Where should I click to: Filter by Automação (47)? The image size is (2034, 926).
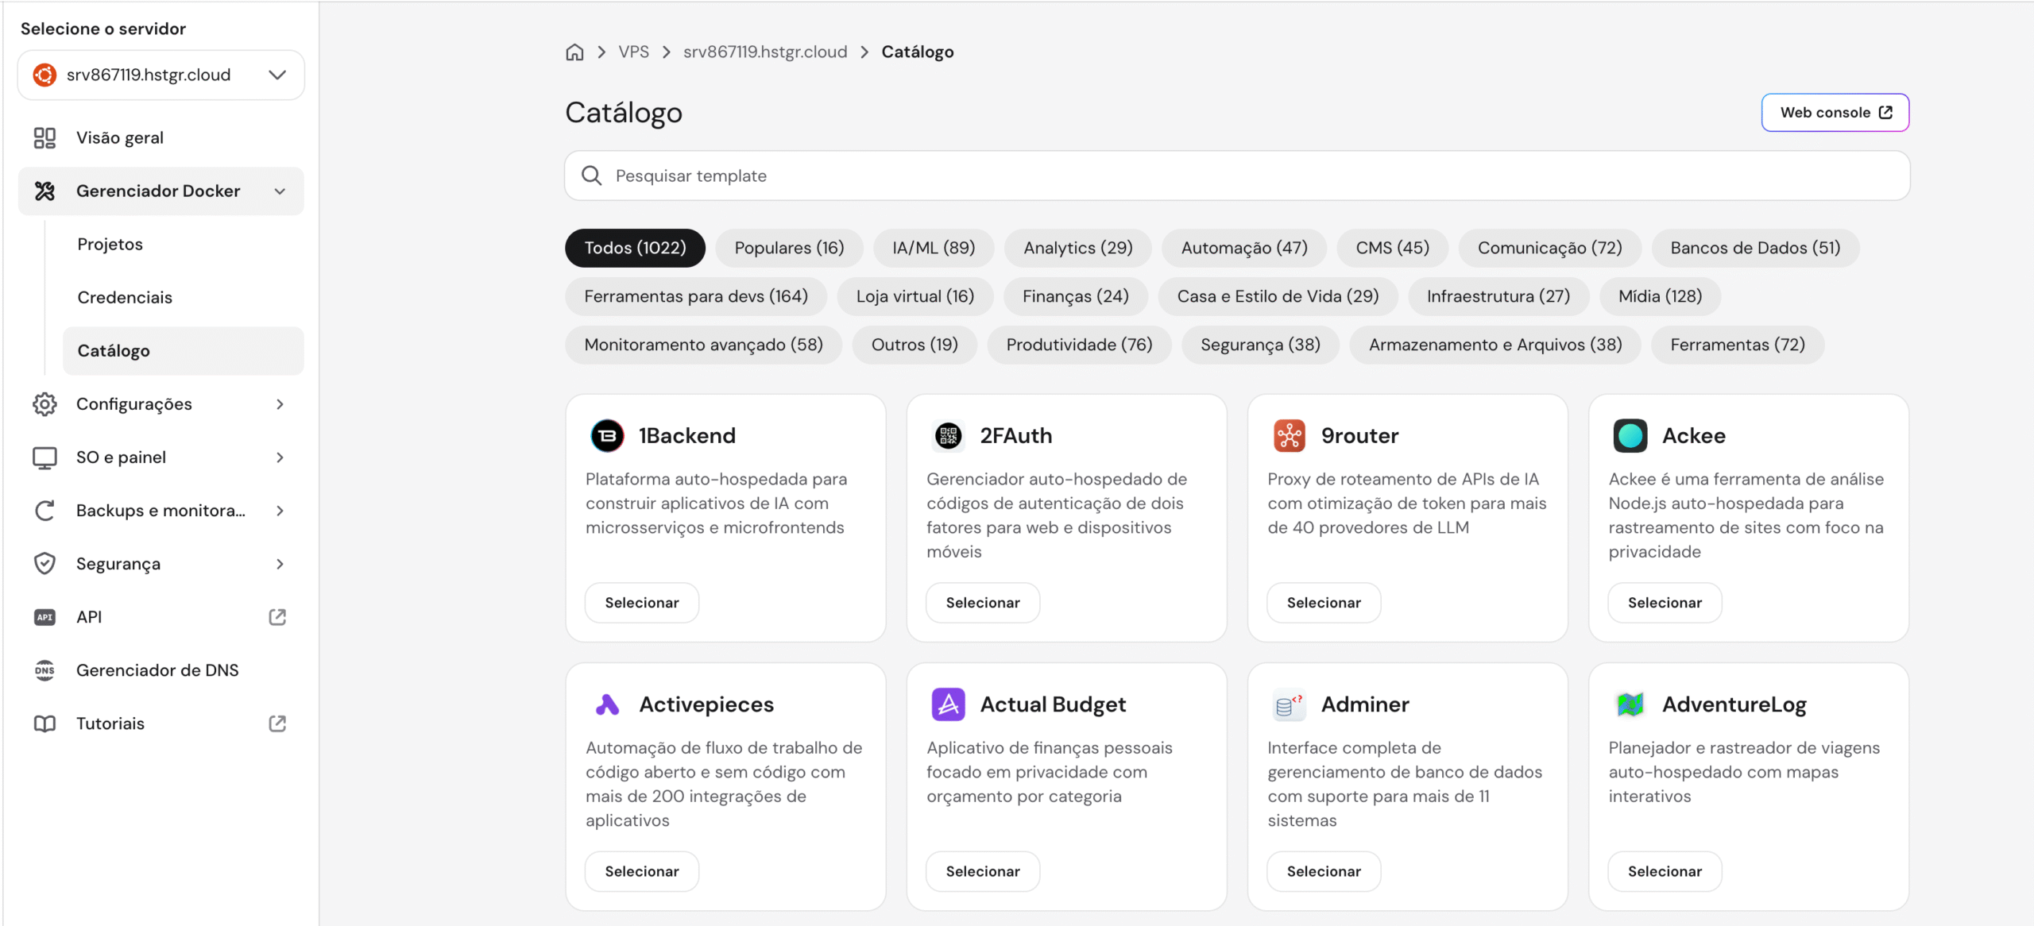click(x=1244, y=248)
